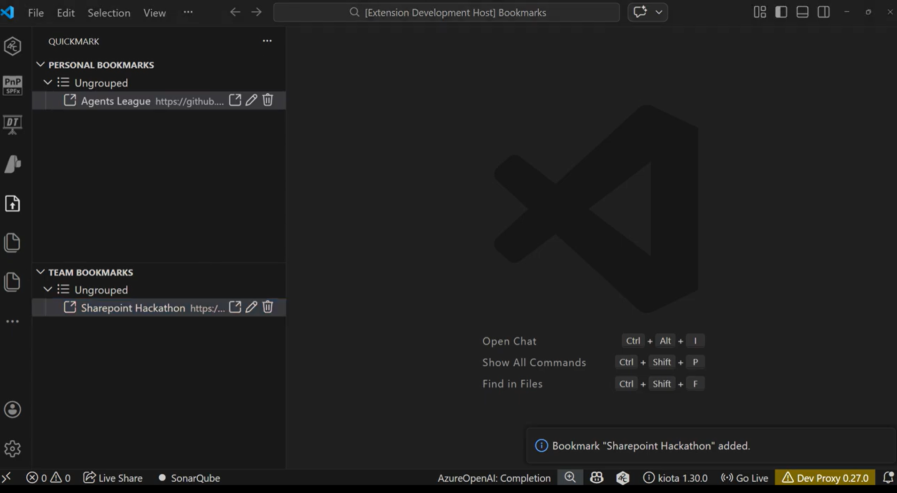Open the Copilot dropdown arrow in title bar
Screen dimensions: 897x493
click(659, 12)
